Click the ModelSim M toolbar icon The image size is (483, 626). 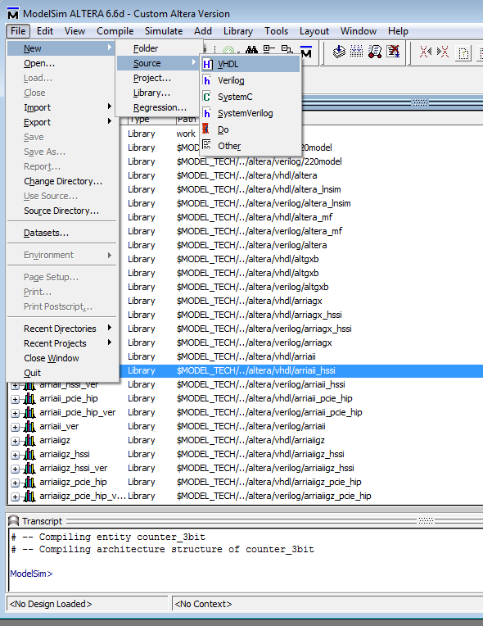tap(306, 51)
